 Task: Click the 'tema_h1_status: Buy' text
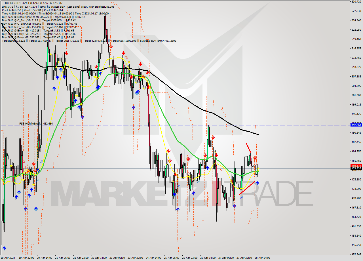click(52, 7)
